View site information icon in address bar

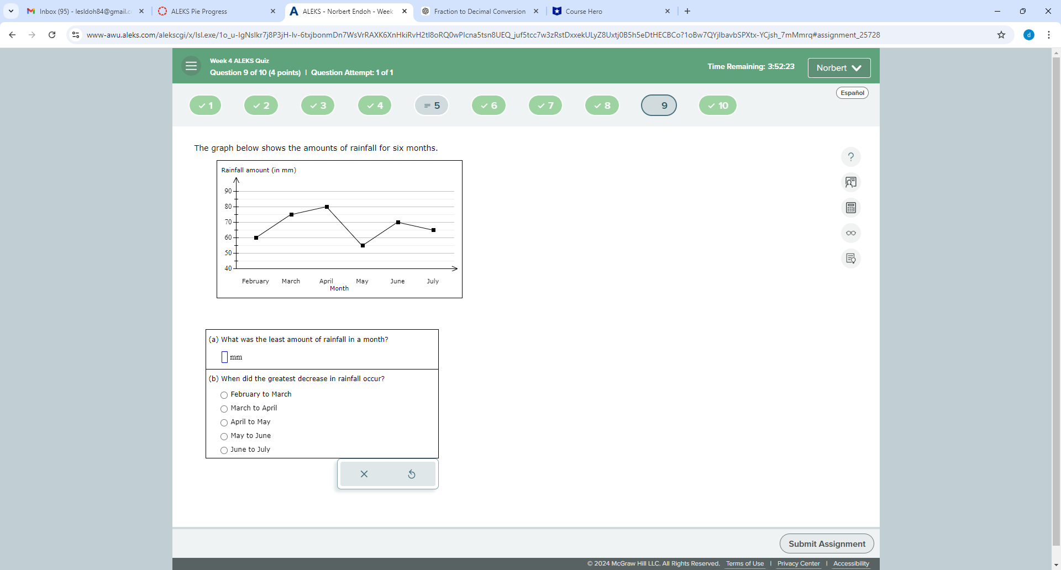76,35
